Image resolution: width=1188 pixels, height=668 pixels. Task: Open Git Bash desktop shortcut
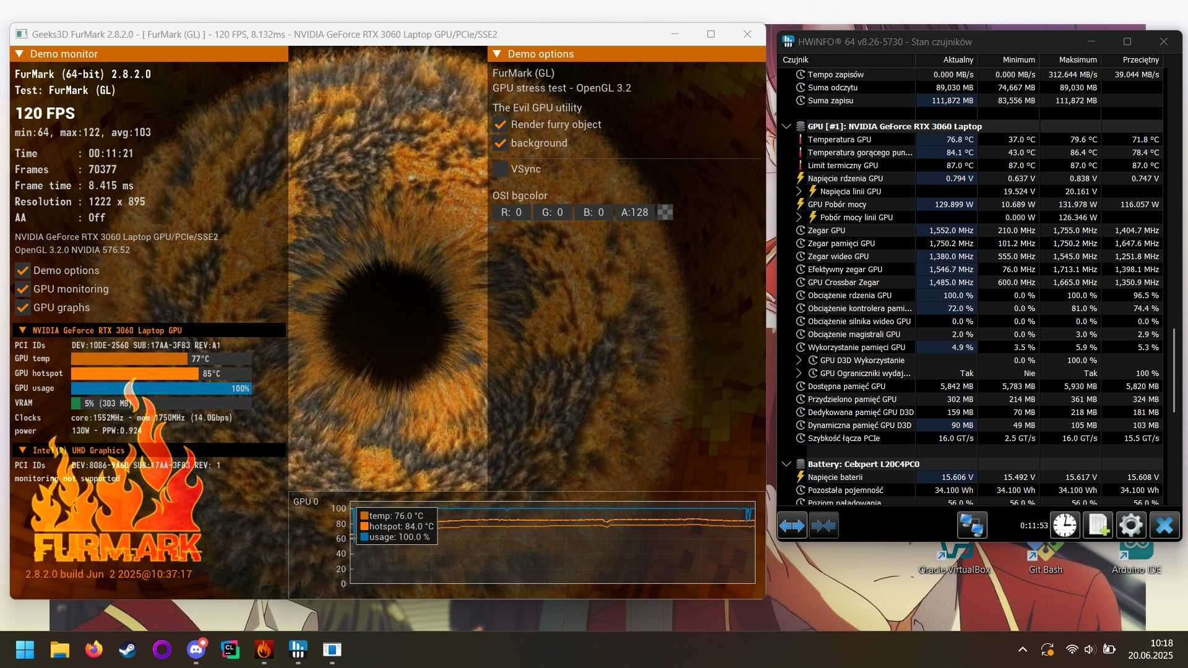coord(1045,558)
